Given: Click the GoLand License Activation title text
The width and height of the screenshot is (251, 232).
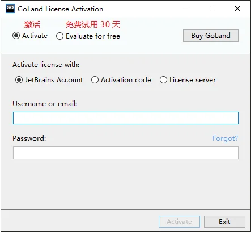Looking at the screenshot, I should [61, 9].
